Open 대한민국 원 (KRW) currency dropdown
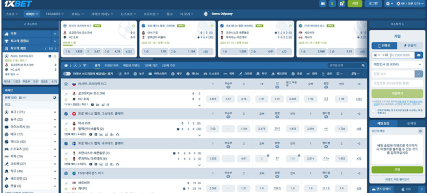The height and width of the screenshot is (193, 427). [397, 64]
